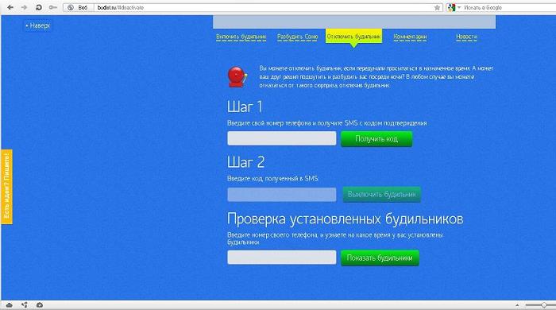Click the Выключить будильник button
The image size is (556, 310).
coord(381,195)
